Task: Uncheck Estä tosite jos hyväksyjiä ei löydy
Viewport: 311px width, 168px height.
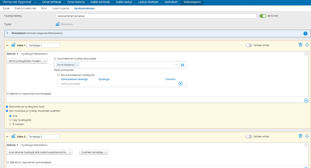Action: coord(7,107)
